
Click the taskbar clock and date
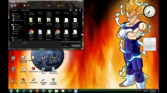click(x=153, y=91)
